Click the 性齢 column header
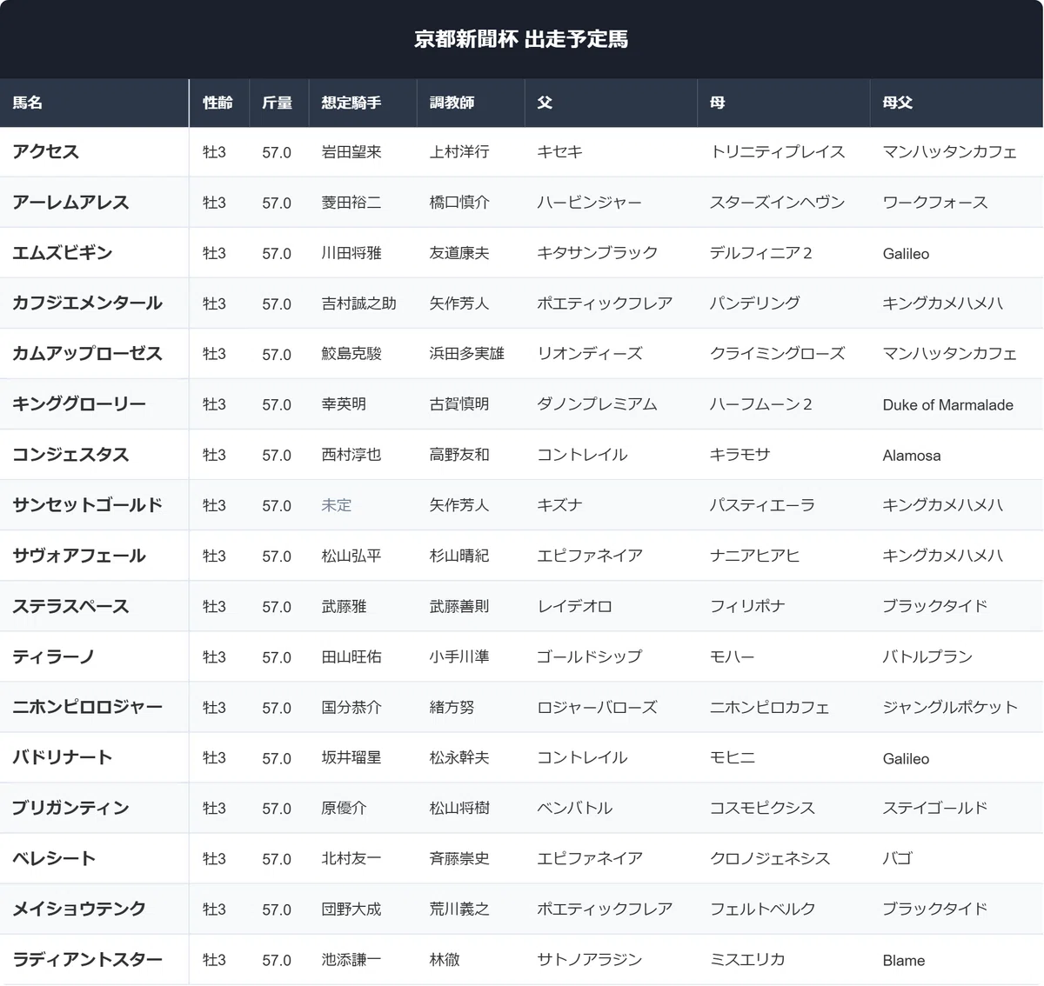The image size is (1044, 986). [217, 103]
